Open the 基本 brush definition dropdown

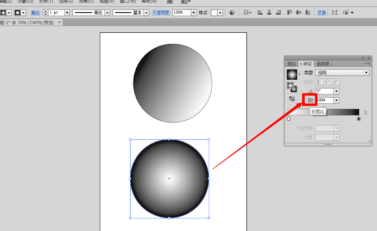(x=147, y=13)
